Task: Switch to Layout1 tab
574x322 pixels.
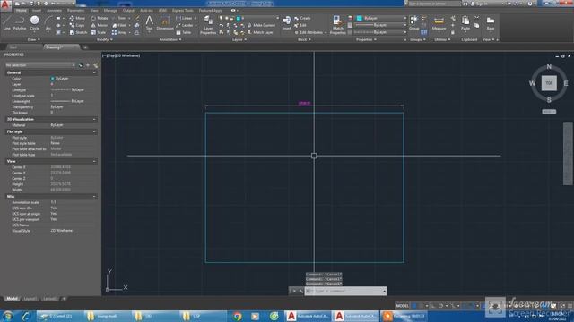Action: coord(30,299)
